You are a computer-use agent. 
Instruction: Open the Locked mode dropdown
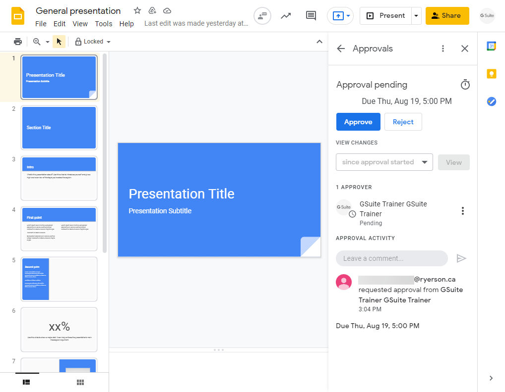tap(93, 42)
